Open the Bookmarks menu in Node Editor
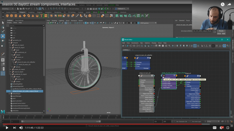The height and width of the screenshot is (131, 234). pos(135,43)
